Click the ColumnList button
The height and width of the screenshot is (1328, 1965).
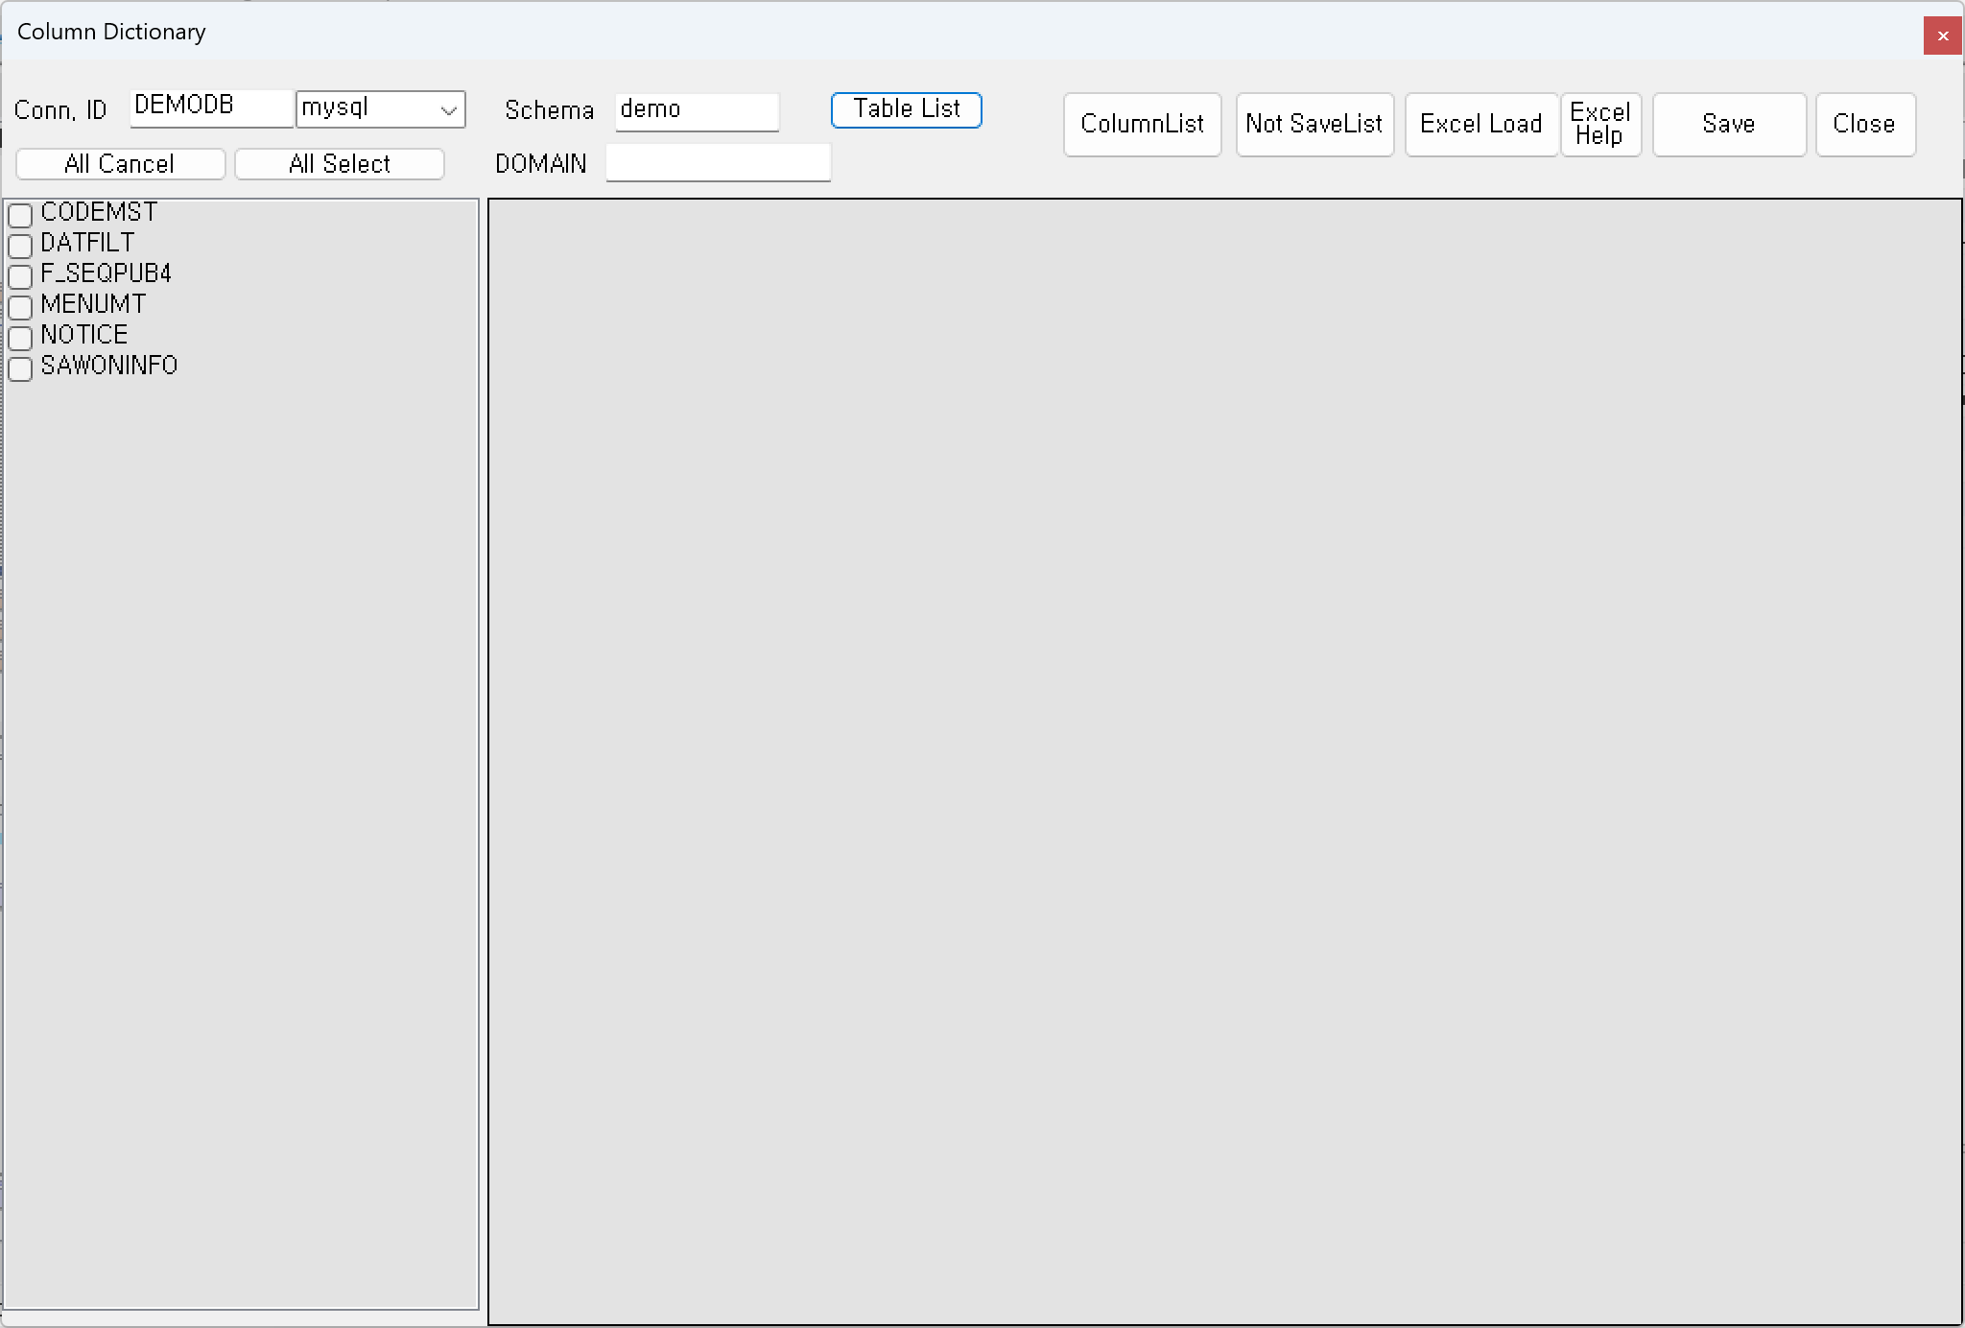[x=1142, y=124]
